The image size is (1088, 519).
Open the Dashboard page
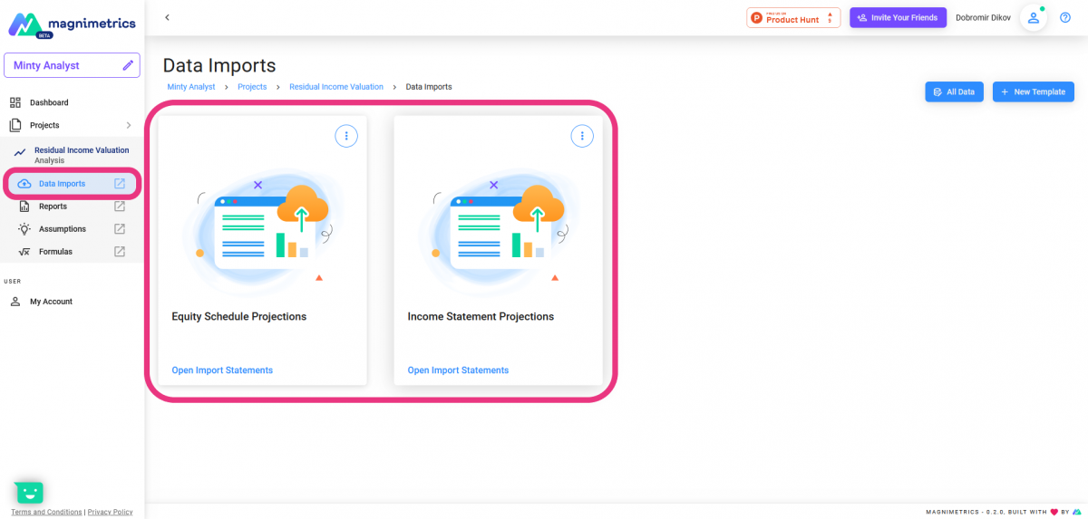[49, 102]
